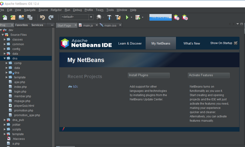Collapse the selected dna folder
The image size is (245, 147).
[x=4, y=58]
